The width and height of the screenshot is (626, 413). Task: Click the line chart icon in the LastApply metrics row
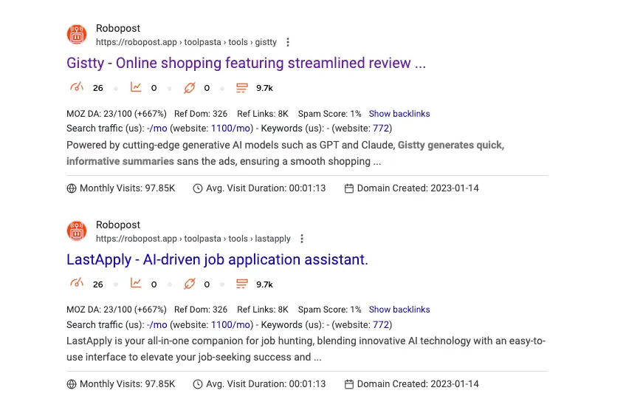tap(136, 283)
